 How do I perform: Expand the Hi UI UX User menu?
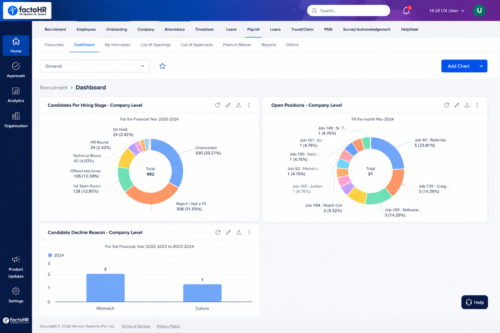(447, 11)
